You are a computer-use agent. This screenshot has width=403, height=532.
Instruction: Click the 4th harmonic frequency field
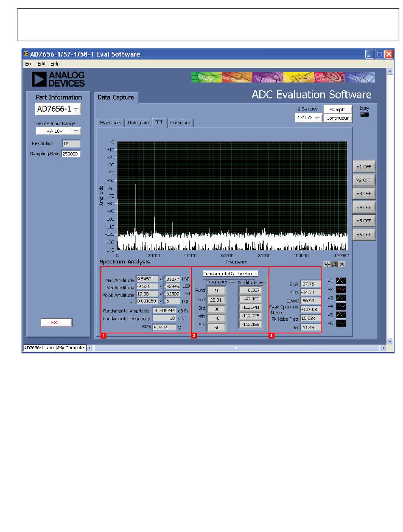[217, 319]
